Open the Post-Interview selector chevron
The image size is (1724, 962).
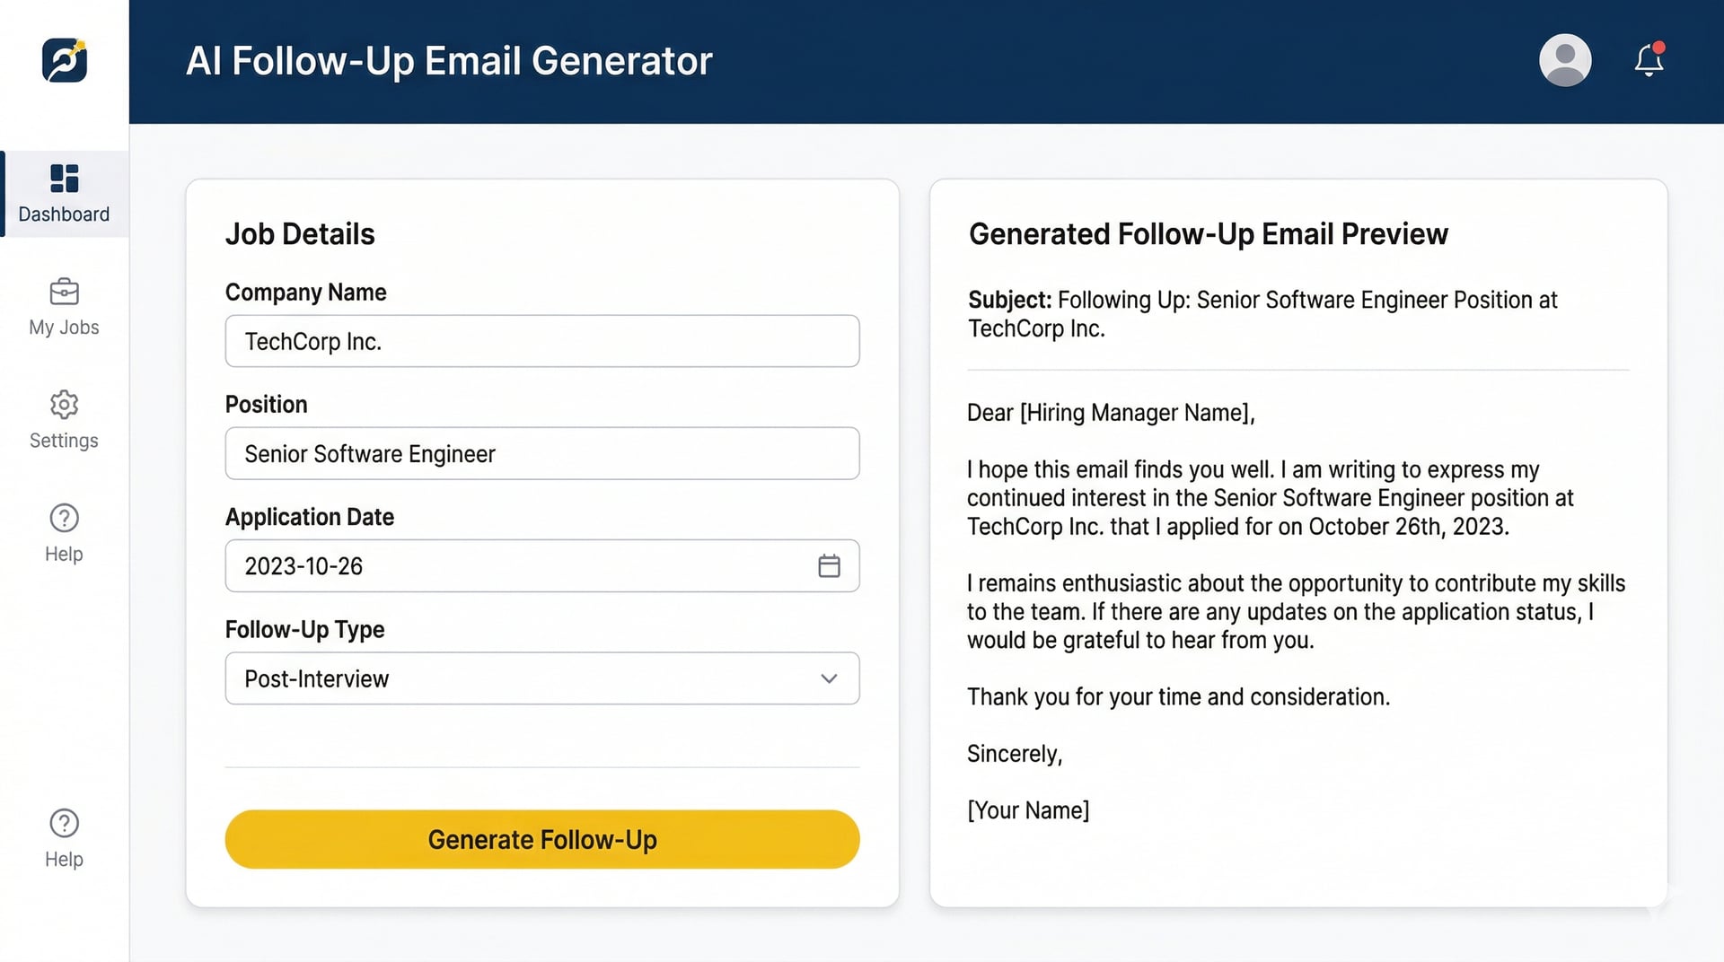point(828,678)
